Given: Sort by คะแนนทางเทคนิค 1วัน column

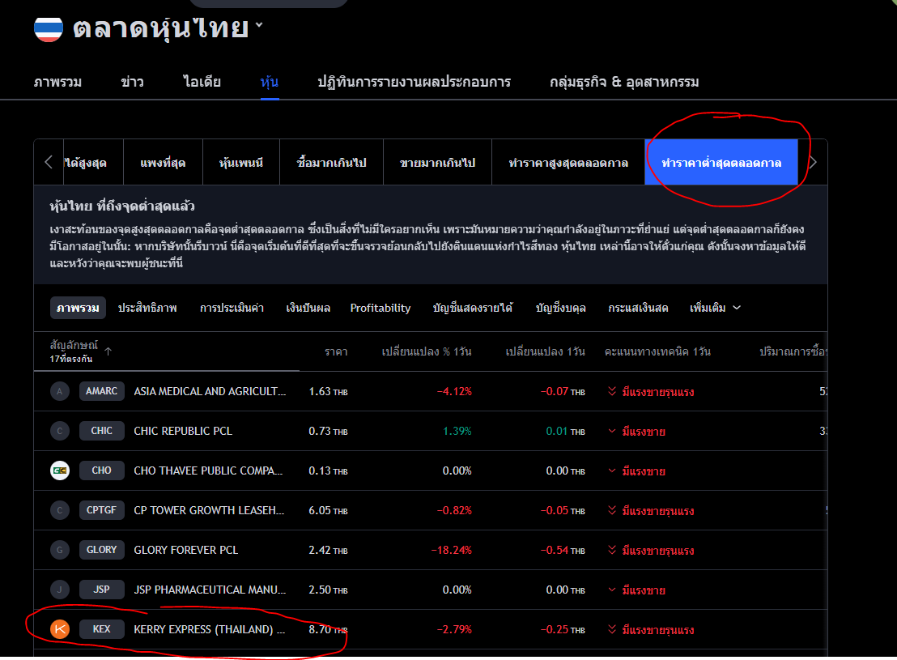Looking at the screenshot, I should [657, 351].
